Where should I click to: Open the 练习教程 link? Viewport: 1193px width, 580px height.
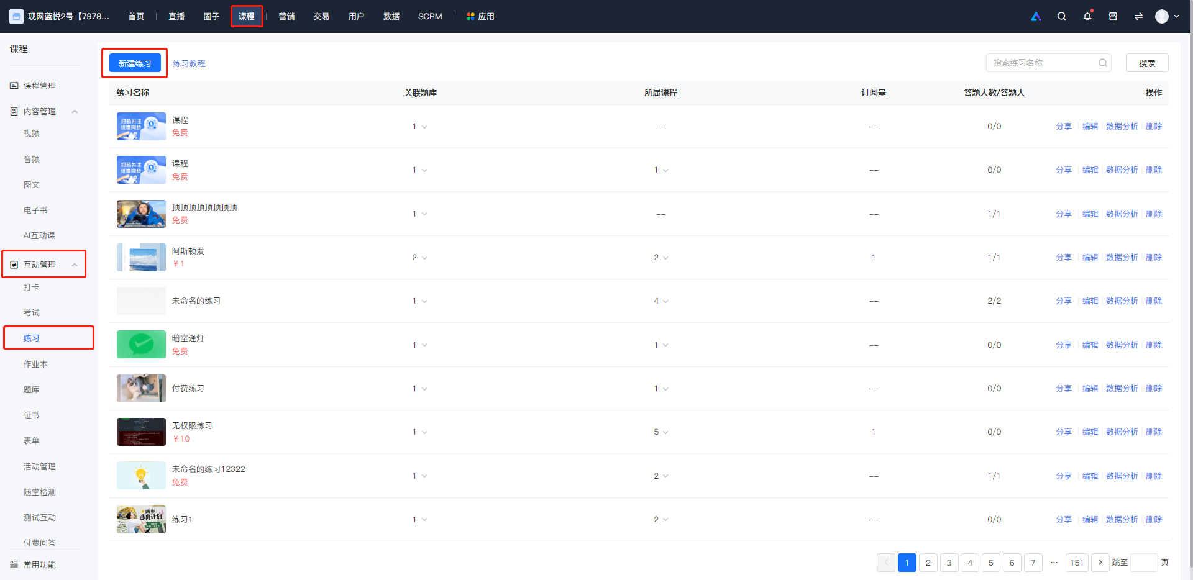pyautogui.click(x=189, y=63)
